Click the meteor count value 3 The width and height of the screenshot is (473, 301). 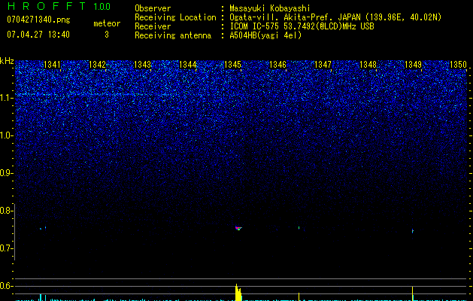(107, 35)
